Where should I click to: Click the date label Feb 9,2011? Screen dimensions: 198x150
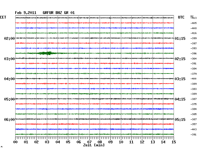coord(26,13)
